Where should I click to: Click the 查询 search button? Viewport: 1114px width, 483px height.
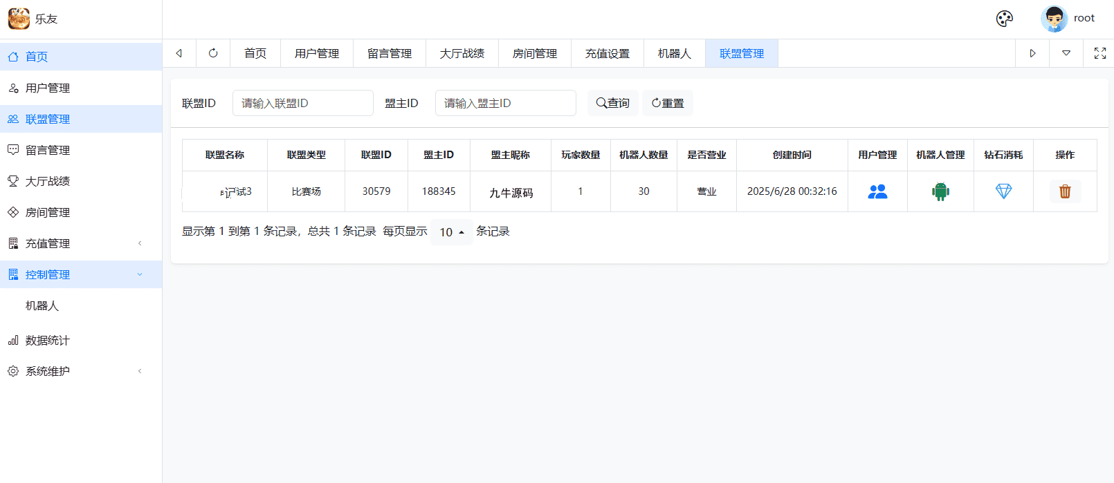click(x=612, y=103)
